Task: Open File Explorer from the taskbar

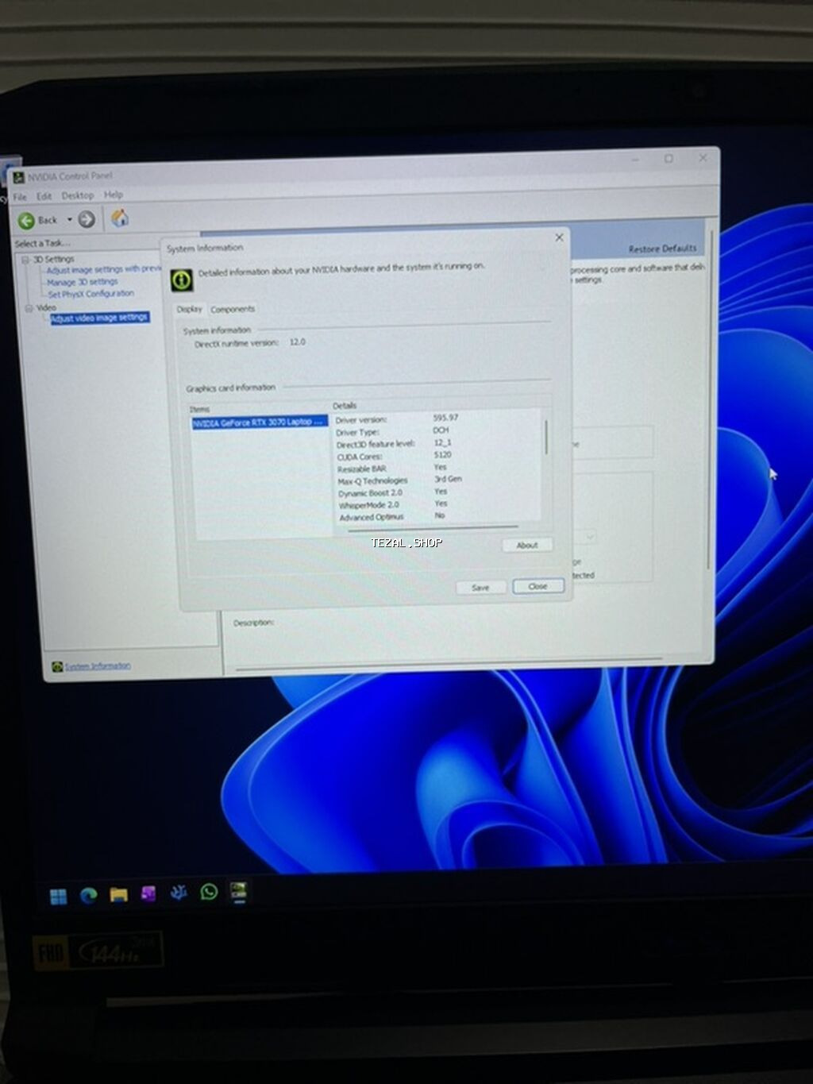Action: 118,894
